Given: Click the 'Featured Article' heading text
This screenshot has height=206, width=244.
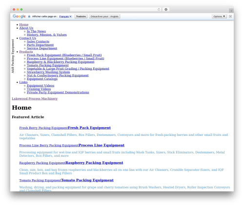Looking at the screenshot, I should click(x=28, y=117).
